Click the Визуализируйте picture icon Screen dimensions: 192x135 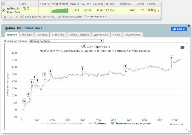[x=60, y=17]
